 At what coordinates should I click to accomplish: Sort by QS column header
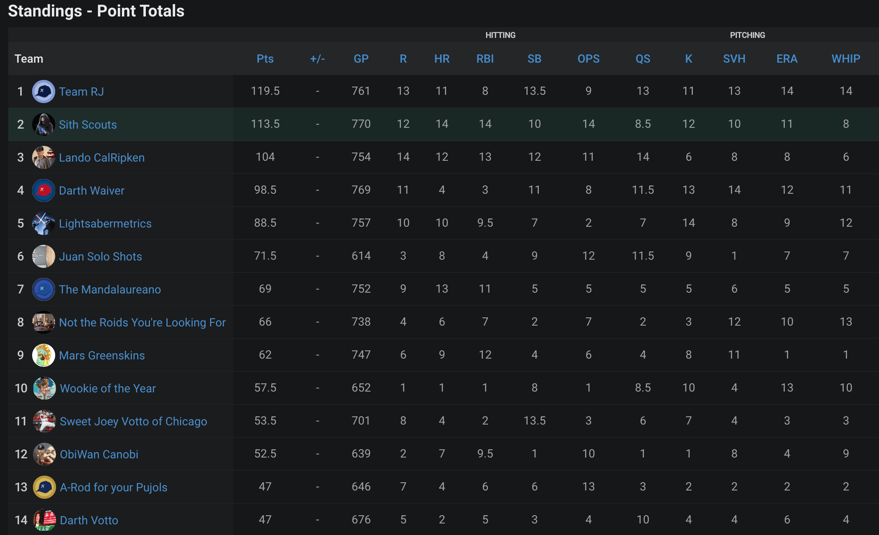tap(643, 59)
